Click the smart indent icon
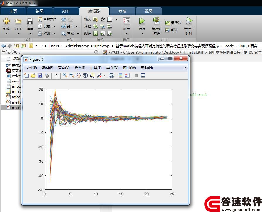Image resolution: width=262 pixels, height=212 pixels. pyautogui.click(x=96, y=33)
